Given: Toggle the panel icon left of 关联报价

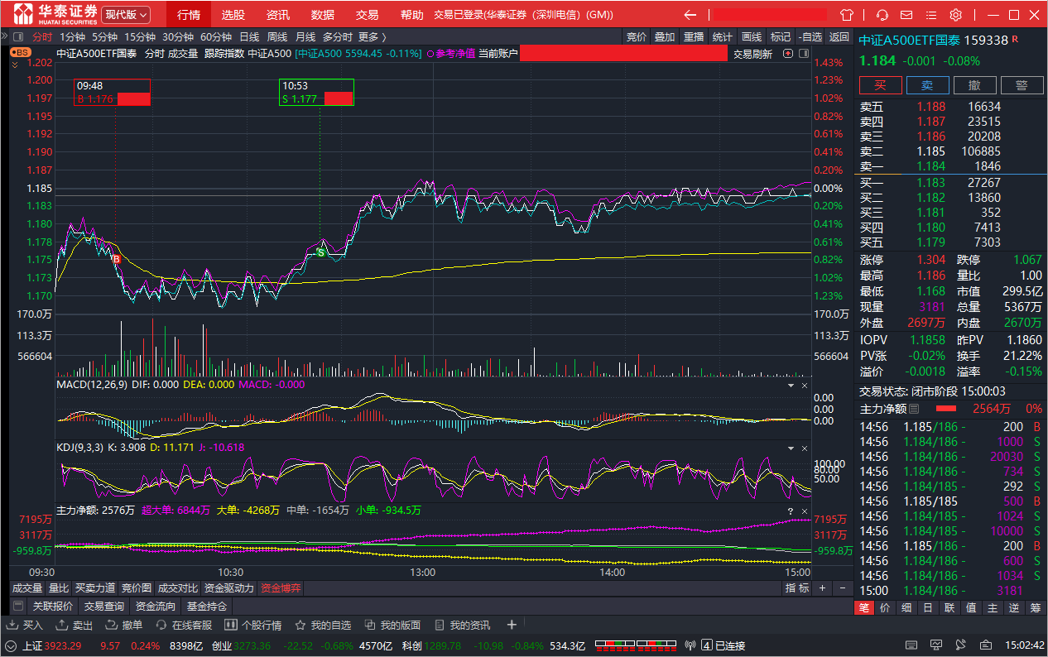Looking at the screenshot, I should (x=18, y=606).
